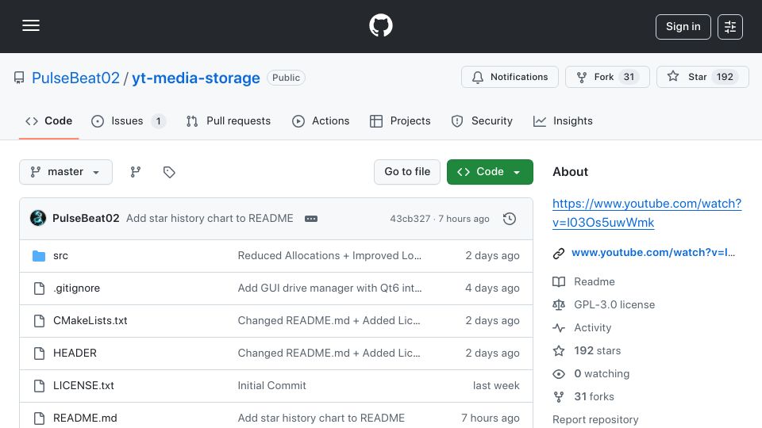Click the LICENSE.txt file icon
Viewport: 762px width, 428px height.
(39, 386)
